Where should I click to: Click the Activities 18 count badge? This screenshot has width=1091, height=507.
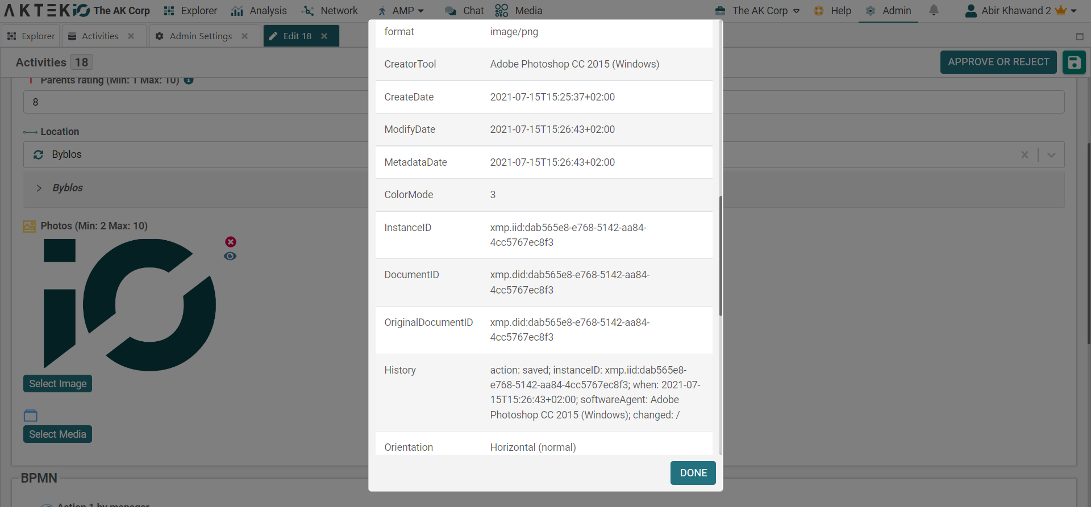pos(82,62)
